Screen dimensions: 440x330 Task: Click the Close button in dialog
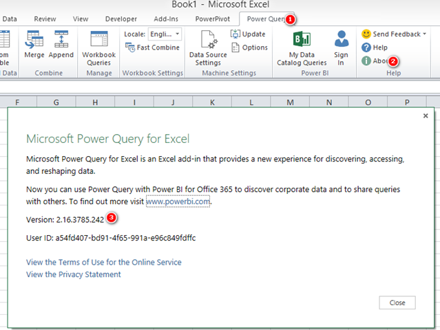click(x=397, y=302)
